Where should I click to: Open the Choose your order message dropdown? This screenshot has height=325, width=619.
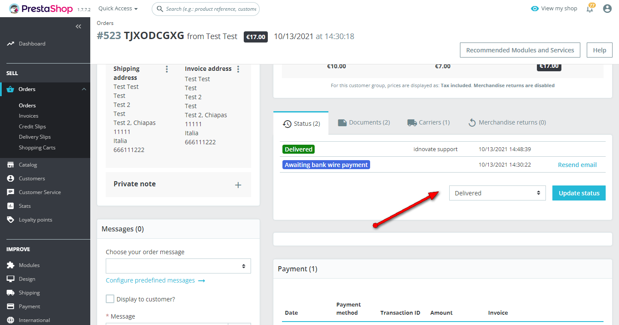coord(178,266)
